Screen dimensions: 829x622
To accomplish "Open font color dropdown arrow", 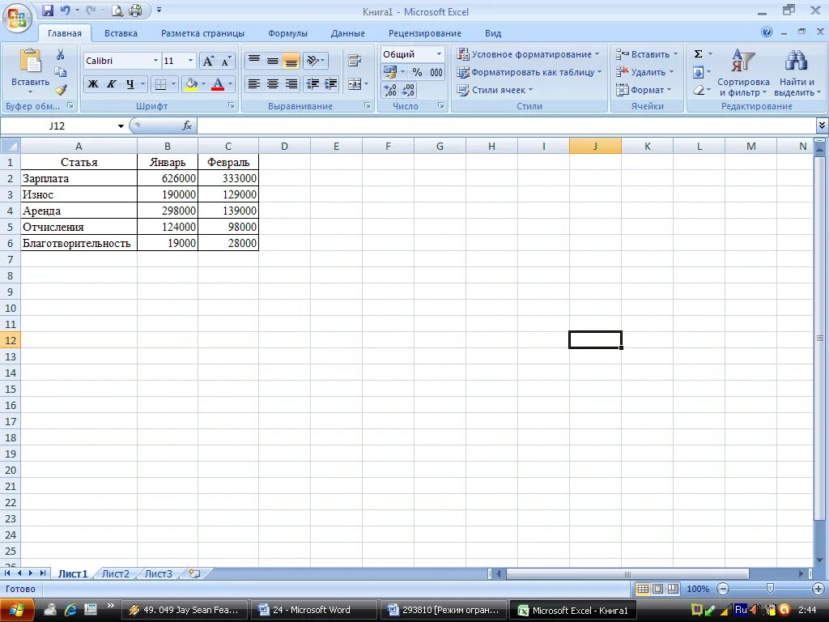I will 230,83.
